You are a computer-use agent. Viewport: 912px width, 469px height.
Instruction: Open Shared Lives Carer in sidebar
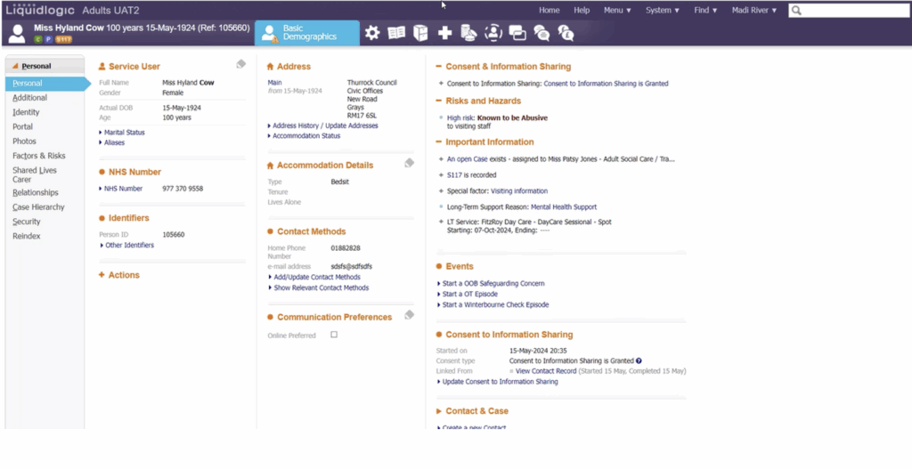point(35,175)
